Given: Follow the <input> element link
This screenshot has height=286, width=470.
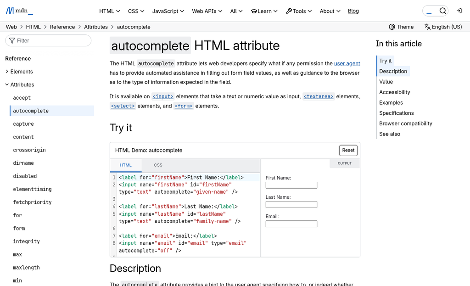Looking at the screenshot, I should [163, 96].
